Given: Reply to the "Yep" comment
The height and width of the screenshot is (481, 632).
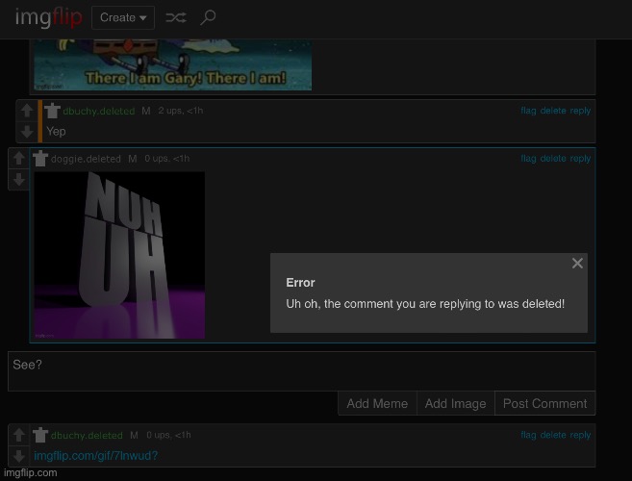Looking at the screenshot, I should [x=580, y=111].
